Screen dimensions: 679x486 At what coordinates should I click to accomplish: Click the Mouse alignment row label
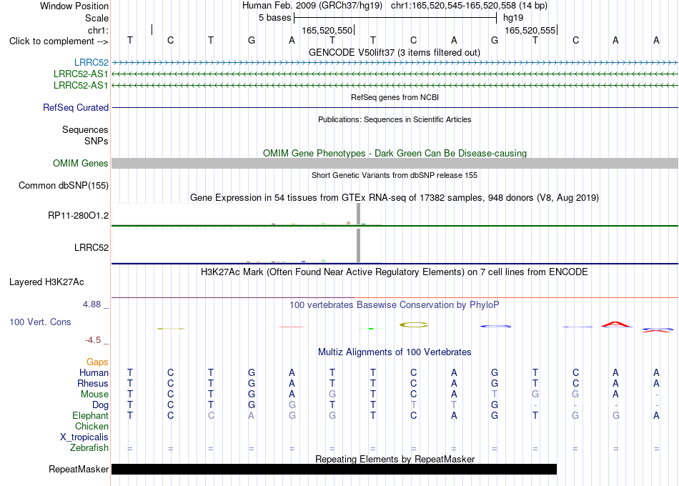[94, 395]
